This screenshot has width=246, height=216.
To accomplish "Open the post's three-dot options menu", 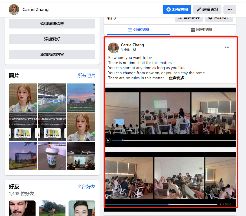I will point(227,47).
